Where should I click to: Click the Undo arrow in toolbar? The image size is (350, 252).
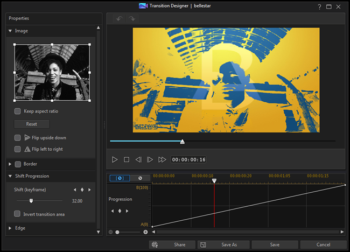pyautogui.click(x=119, y=19)
